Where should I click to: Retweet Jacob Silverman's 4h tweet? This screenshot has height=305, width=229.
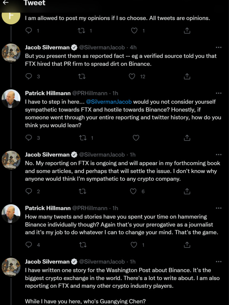pos(81,77)
